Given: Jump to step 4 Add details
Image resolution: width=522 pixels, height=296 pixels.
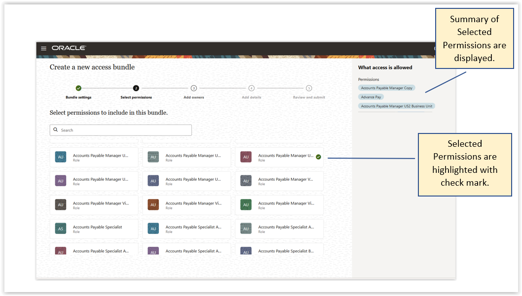Looking at the screenshot, I should point(251,88).
